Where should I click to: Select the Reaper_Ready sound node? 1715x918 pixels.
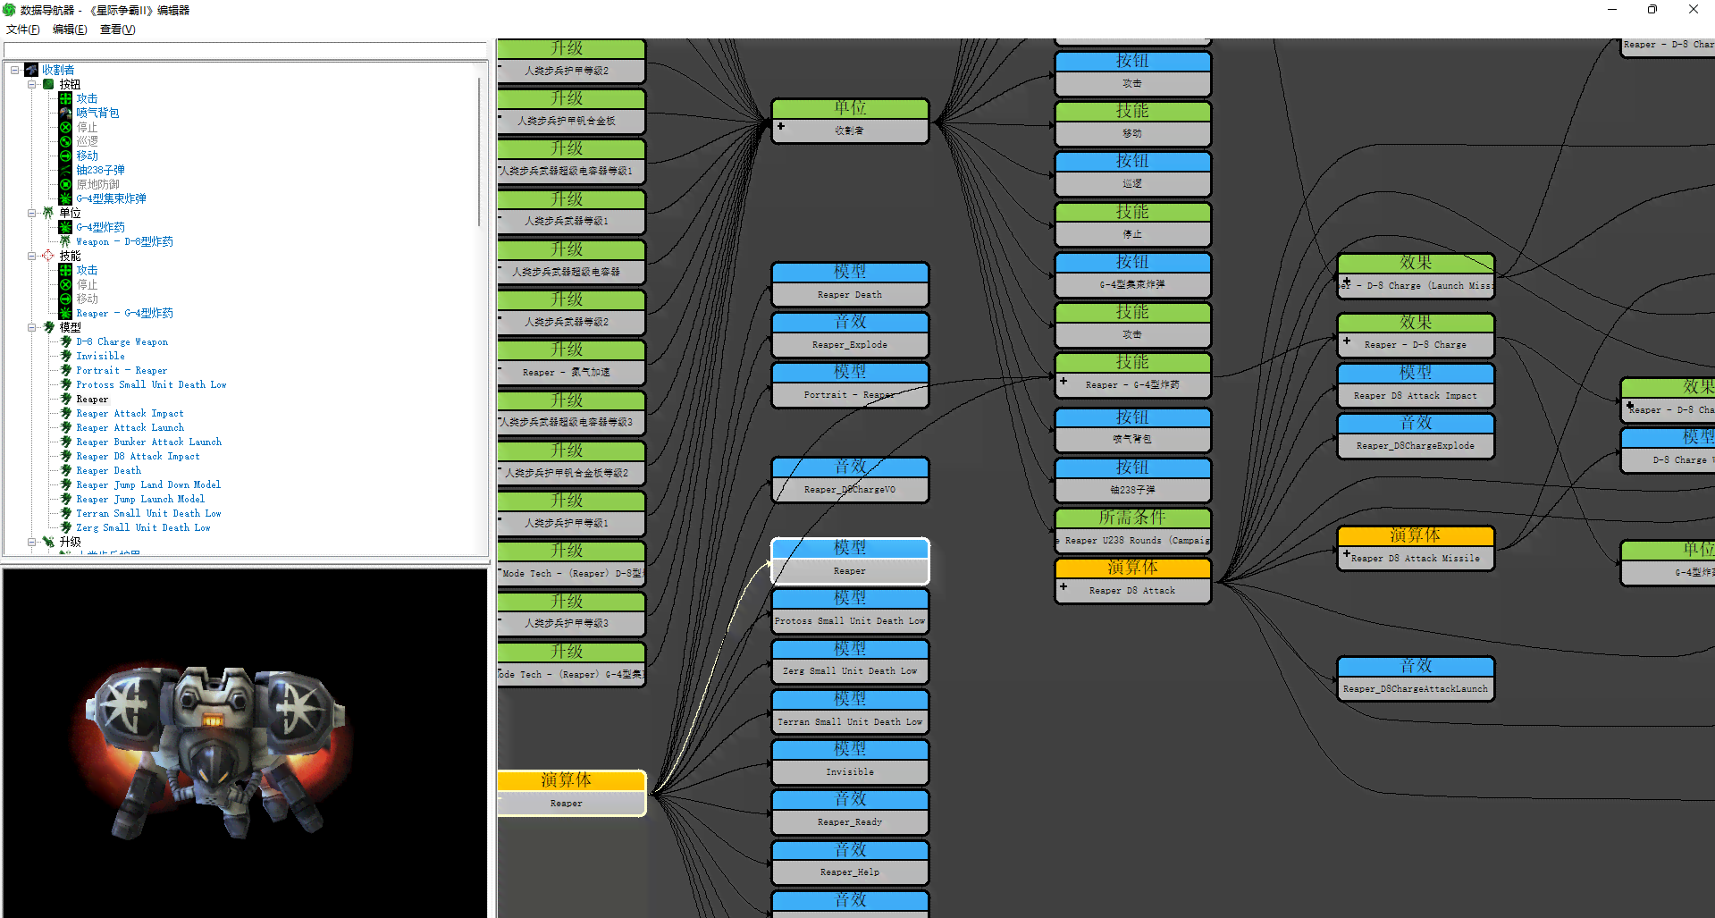tap(850, 812)
